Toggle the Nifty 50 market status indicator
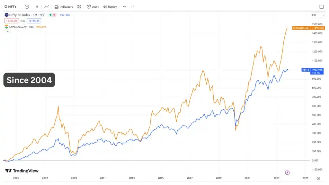 point(50,15)
